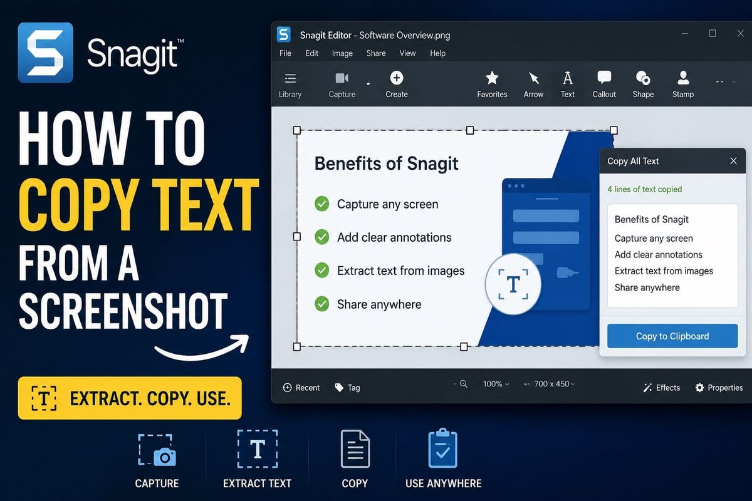Select the Callout tool
The width and height of the screenshot is (752, 501).
tap(604, 85)
